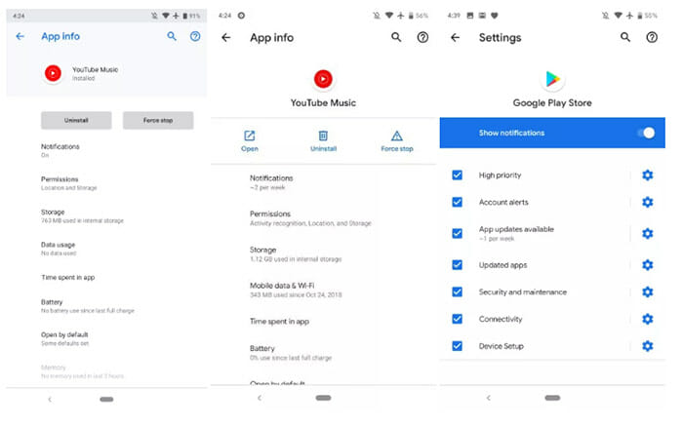Tap home pill at bottom of Settings screen
The width and height of the screenshot is (683, 427).
click(x=552, y=398)
